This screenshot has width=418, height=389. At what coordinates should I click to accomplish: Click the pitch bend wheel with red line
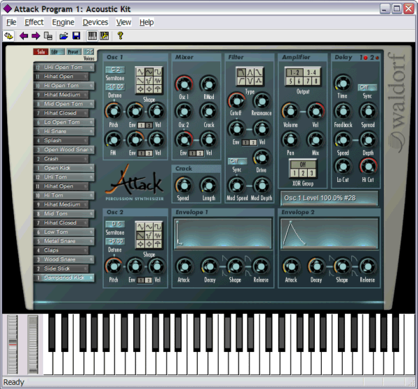coord(13,344)
